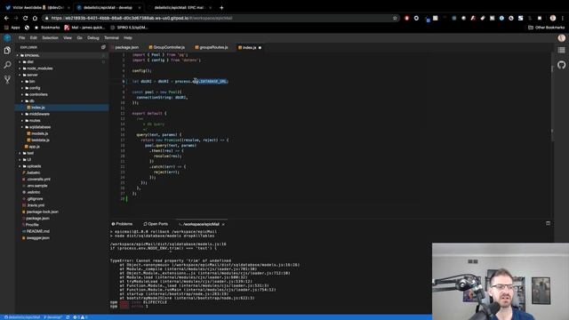
Task: Open .travis.yml in the file tree
Action: [36, 205]
